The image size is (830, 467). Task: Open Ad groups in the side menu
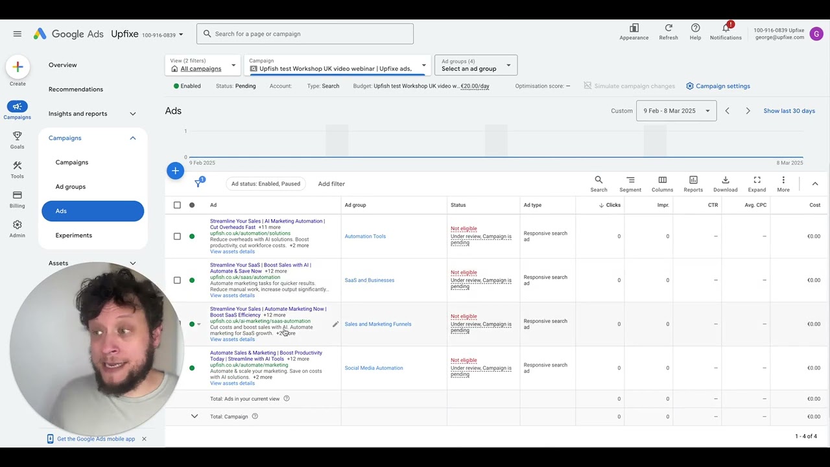(x=71, y=187)
